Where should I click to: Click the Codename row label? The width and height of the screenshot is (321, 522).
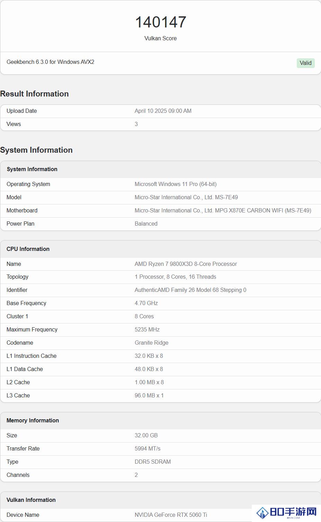[20, 343]
